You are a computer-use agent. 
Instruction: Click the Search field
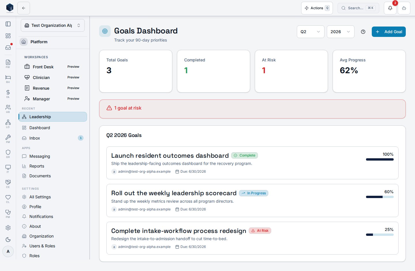pos(358,8)
